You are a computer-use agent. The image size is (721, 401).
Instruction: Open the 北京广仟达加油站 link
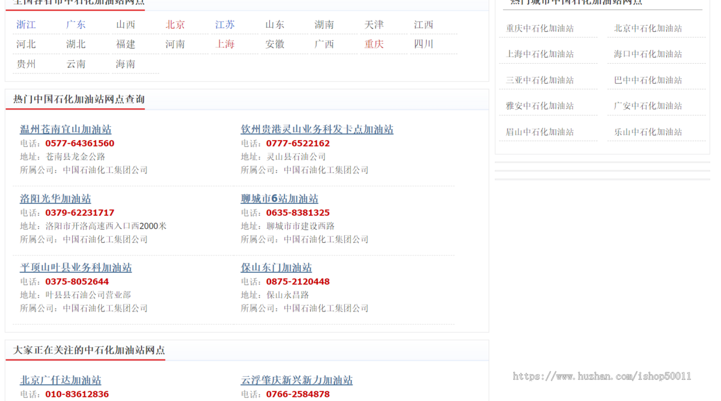point(61,380)
